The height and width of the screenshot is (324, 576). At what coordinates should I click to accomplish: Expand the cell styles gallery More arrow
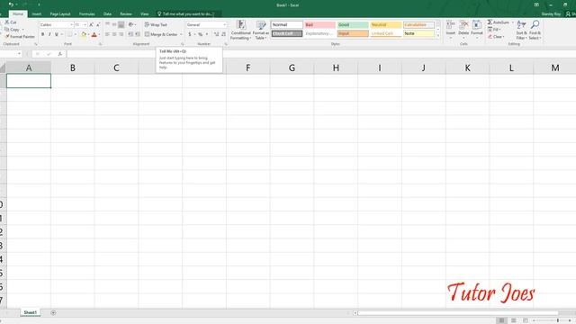438,36
